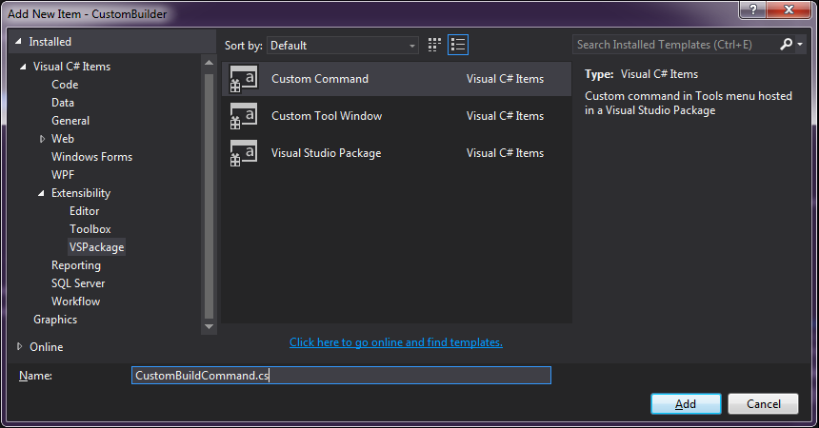Expand the Web tree node
Viewport: 819px width, 428px height.
[42, 139]
